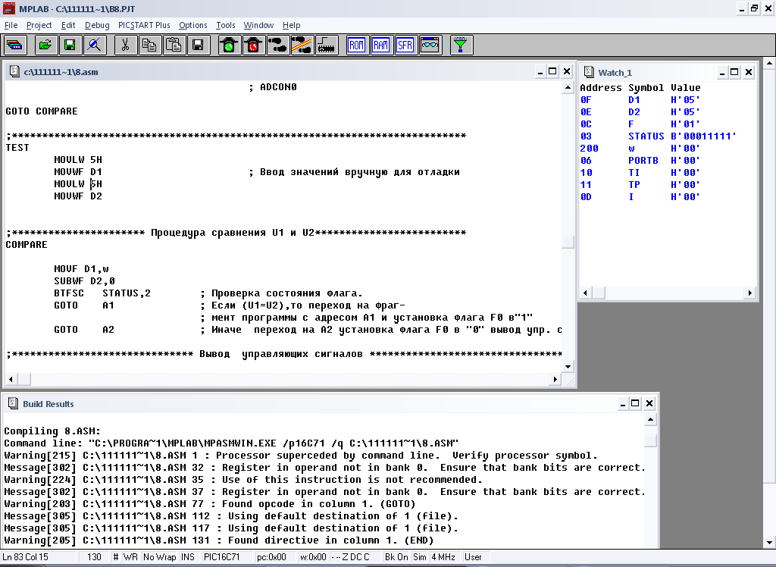Click the 'Bk On' status bar field
This screenshot has width=776, height=567.
(x=396, y=557)
